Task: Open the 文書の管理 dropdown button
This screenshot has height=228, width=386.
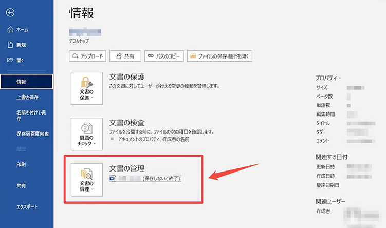Action: click(x=87, y=180)
